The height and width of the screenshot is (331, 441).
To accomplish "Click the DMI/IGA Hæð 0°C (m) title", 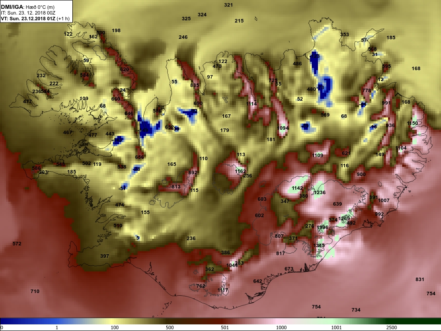I will (x=27, y=7).
